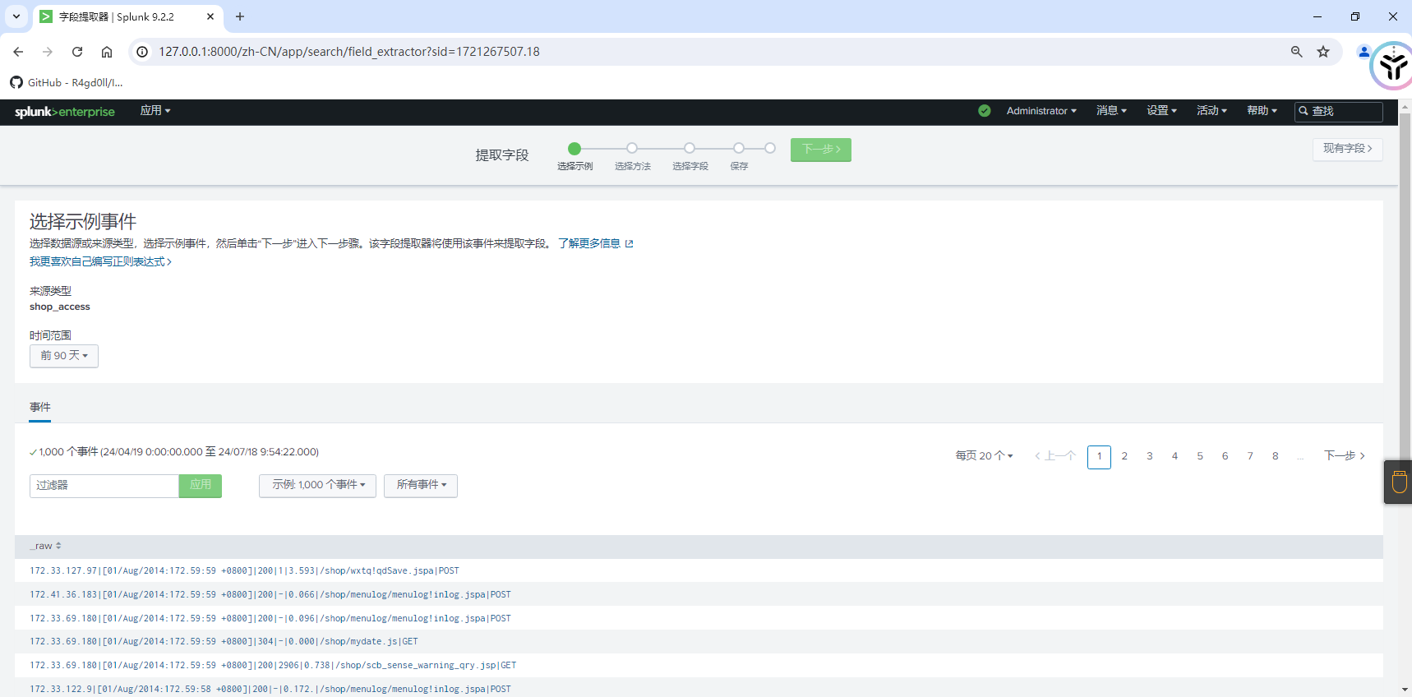The height and width of the screenshot is (697, 1412).
Task: Open the 所有事件 filter dropdown
Action: 421,485
